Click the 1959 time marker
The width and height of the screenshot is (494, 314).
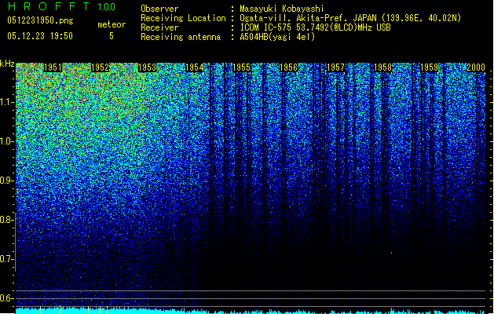pos(430,68)
